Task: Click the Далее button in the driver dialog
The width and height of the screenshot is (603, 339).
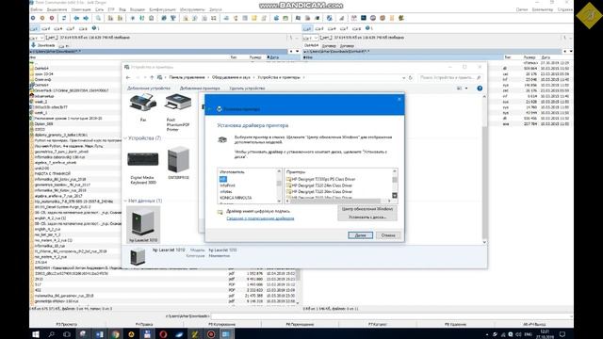Action: tap(360, 235)
